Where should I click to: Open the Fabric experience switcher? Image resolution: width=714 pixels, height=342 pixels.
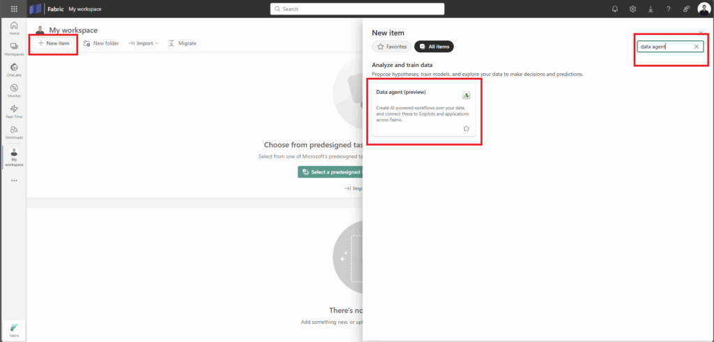pos(14,328)
